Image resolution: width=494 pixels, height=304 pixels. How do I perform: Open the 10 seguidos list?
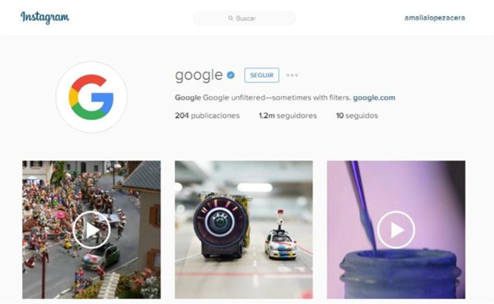pyautogui.click(x=357, y=116)
